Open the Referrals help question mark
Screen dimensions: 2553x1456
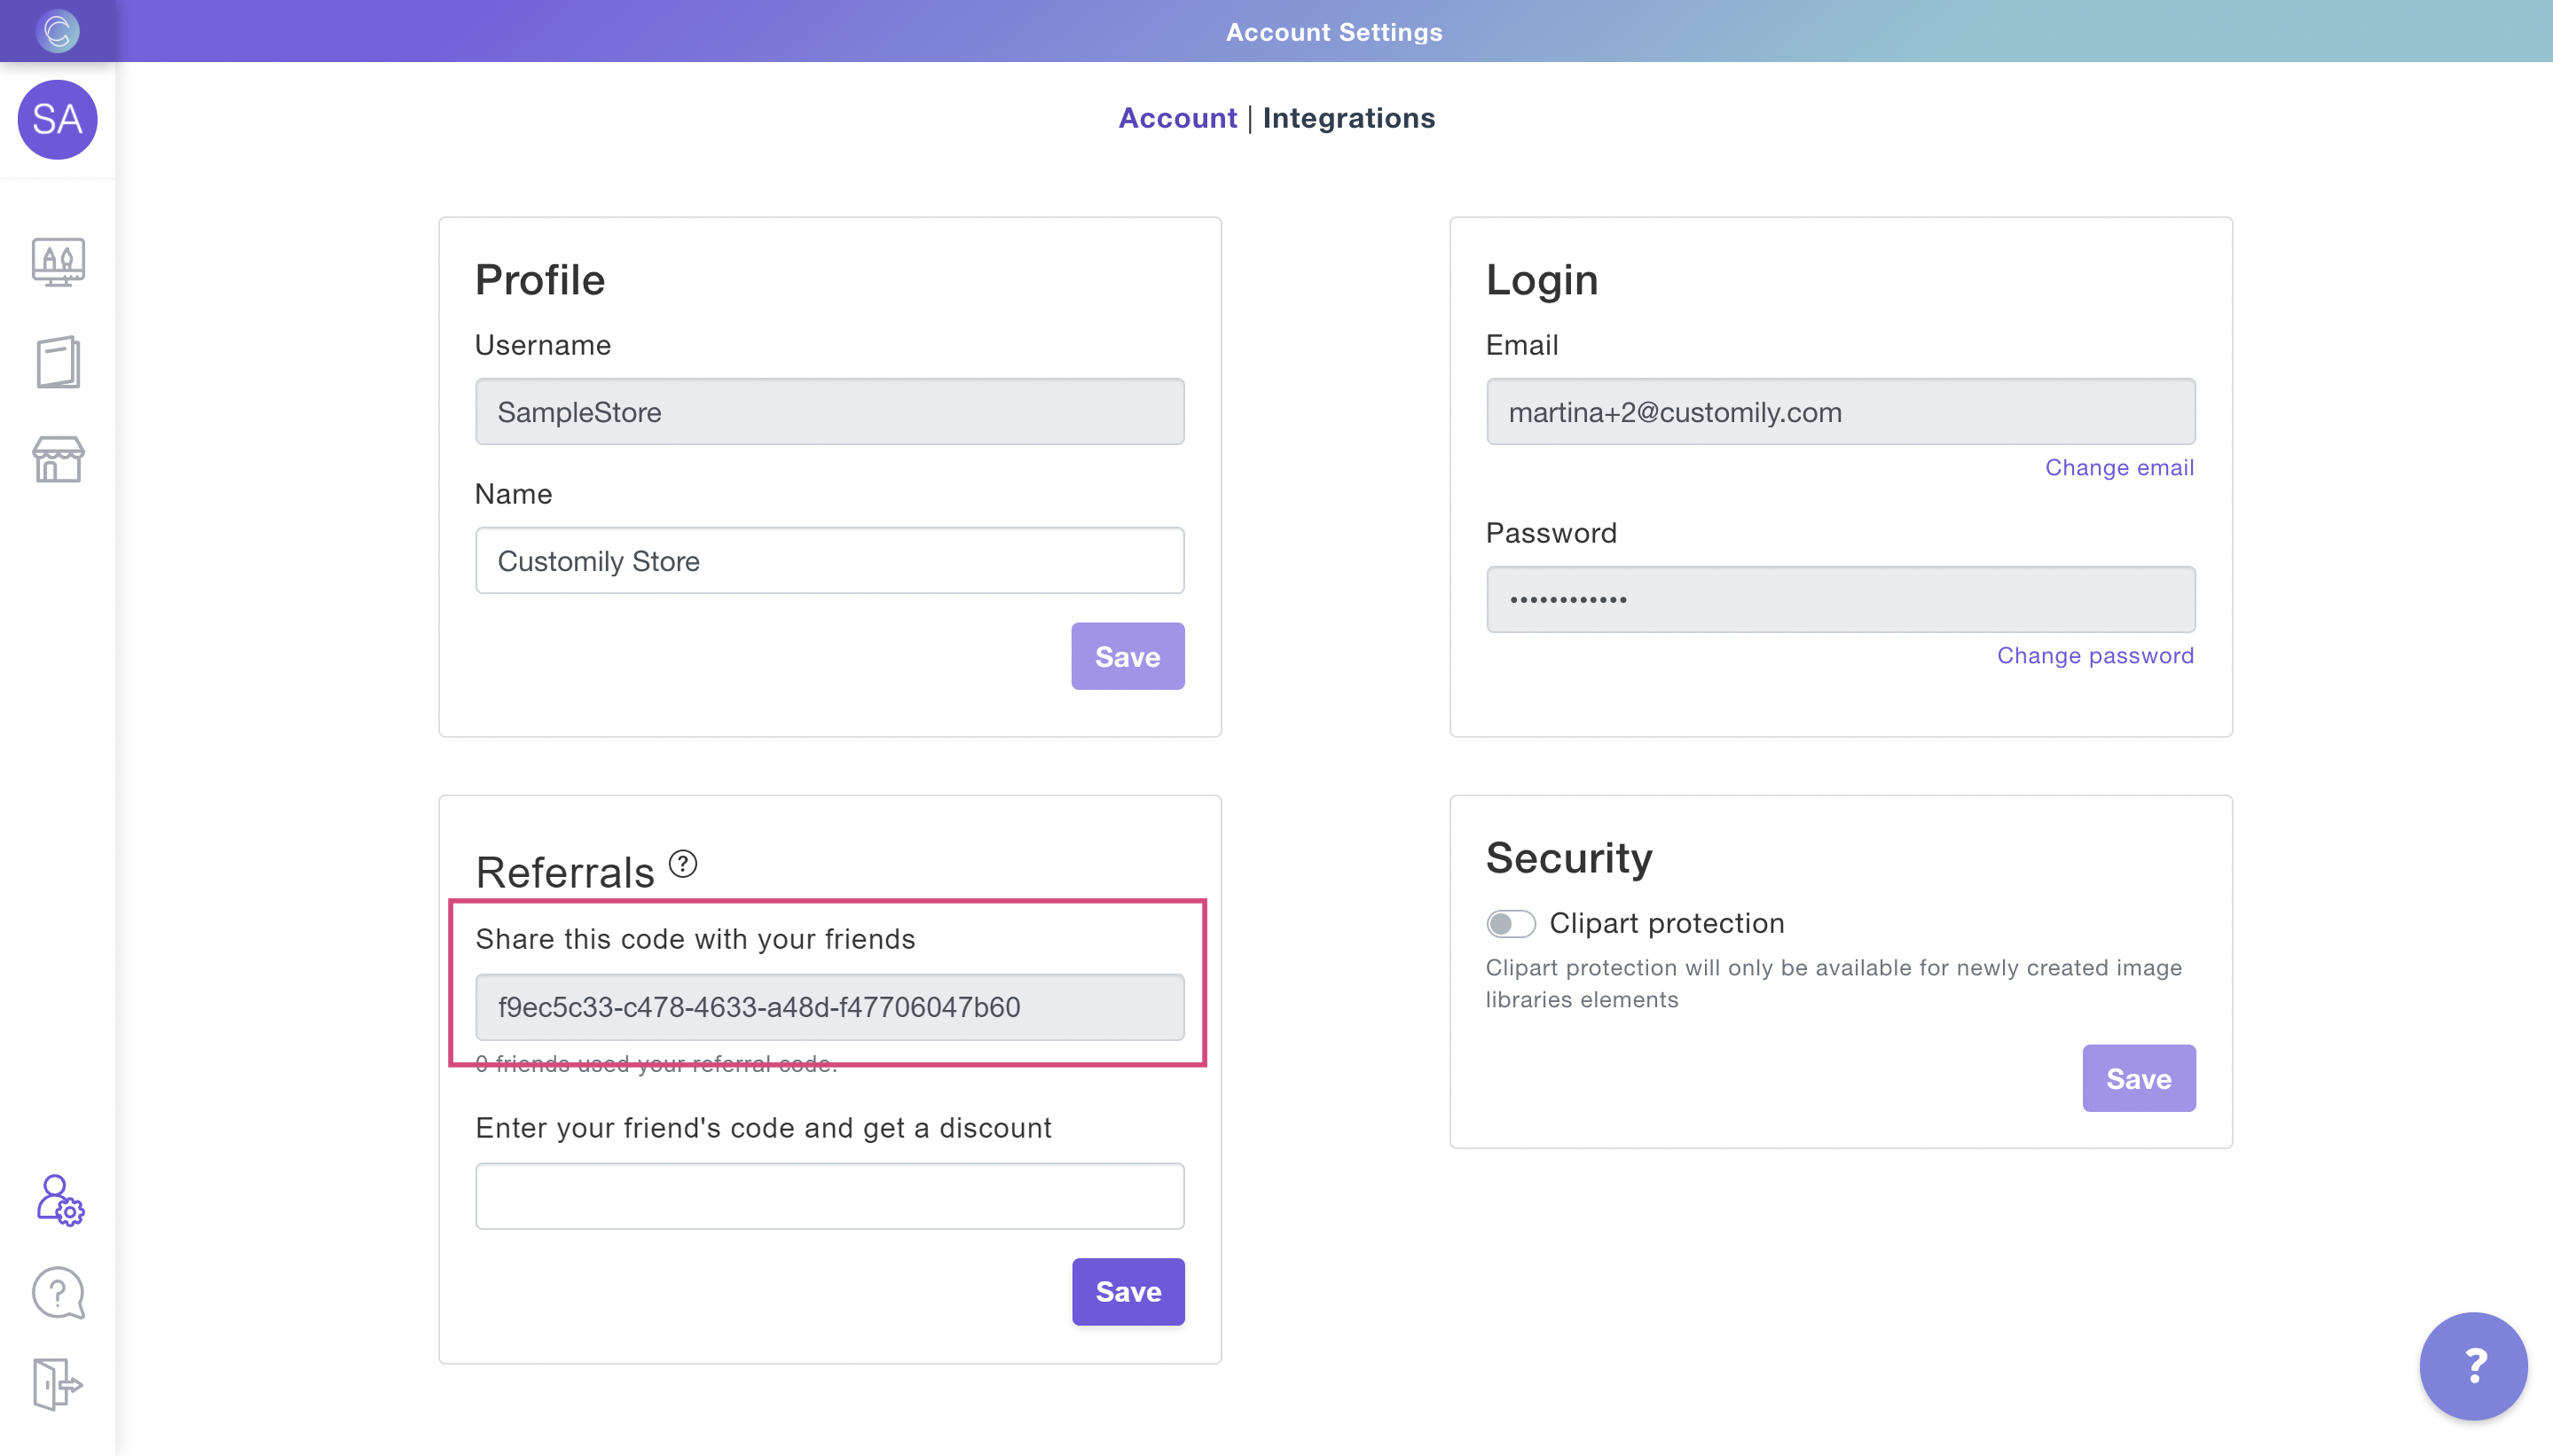(x=681, y=864)
